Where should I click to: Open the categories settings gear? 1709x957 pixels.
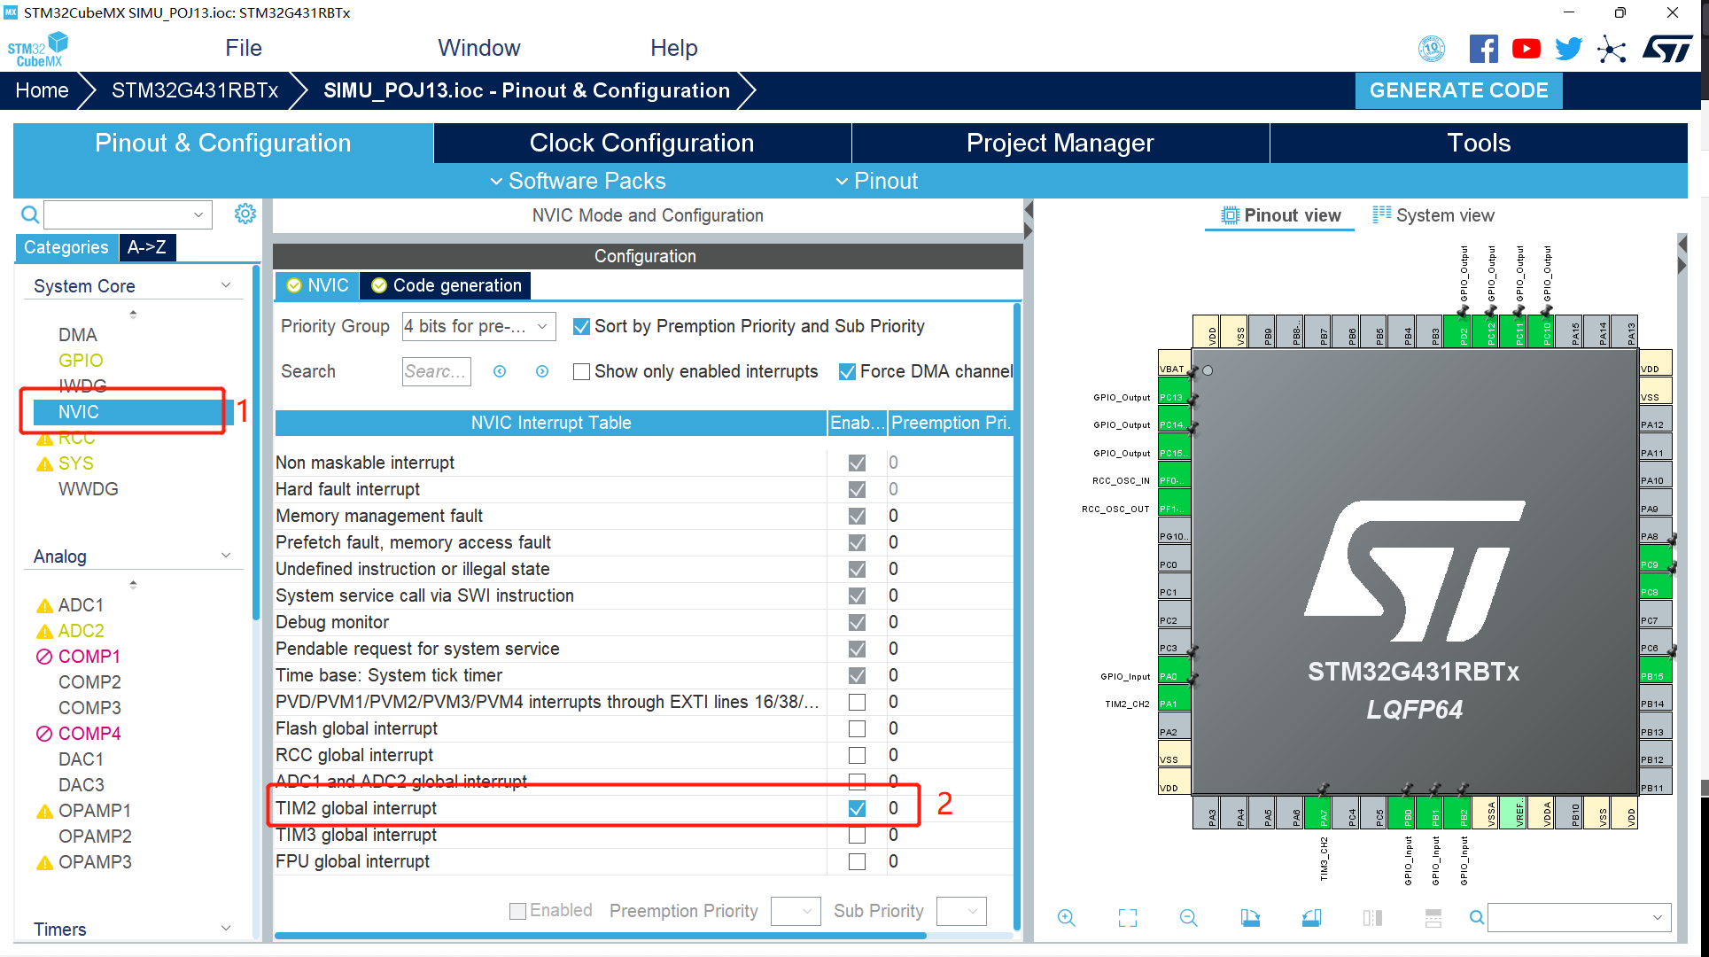[x=245, y=214]
